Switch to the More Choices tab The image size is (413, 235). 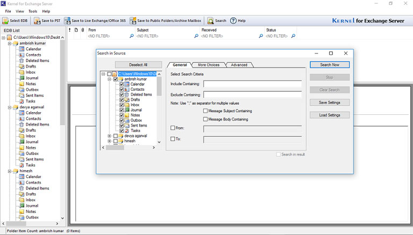point(209,65)
